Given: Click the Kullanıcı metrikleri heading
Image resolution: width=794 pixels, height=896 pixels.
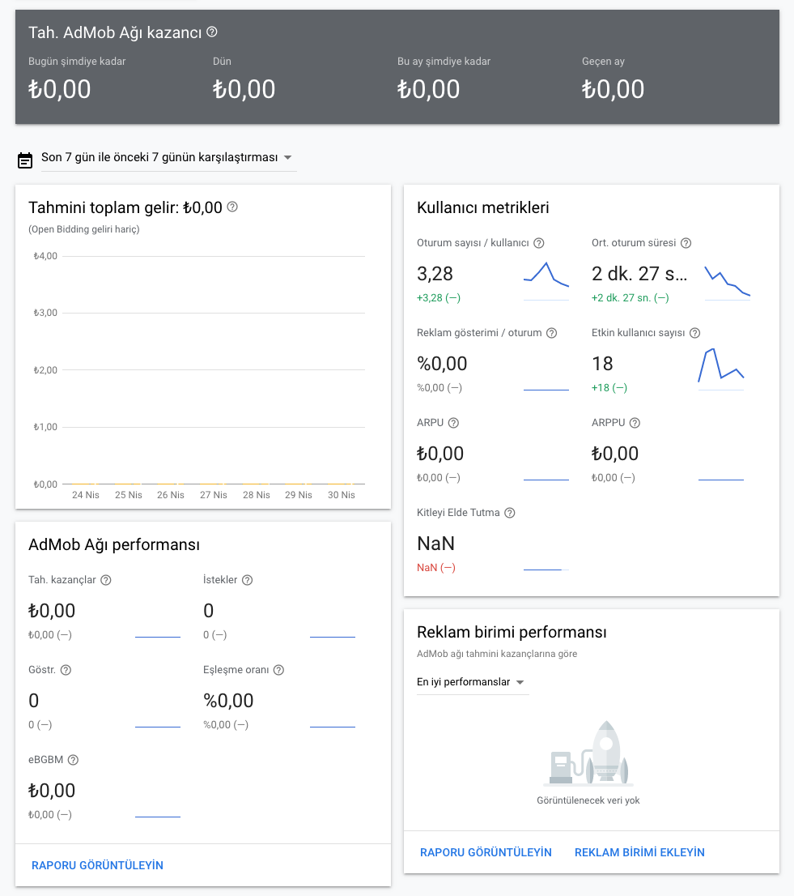Looking at the screenshot, I should pos(483,207).
